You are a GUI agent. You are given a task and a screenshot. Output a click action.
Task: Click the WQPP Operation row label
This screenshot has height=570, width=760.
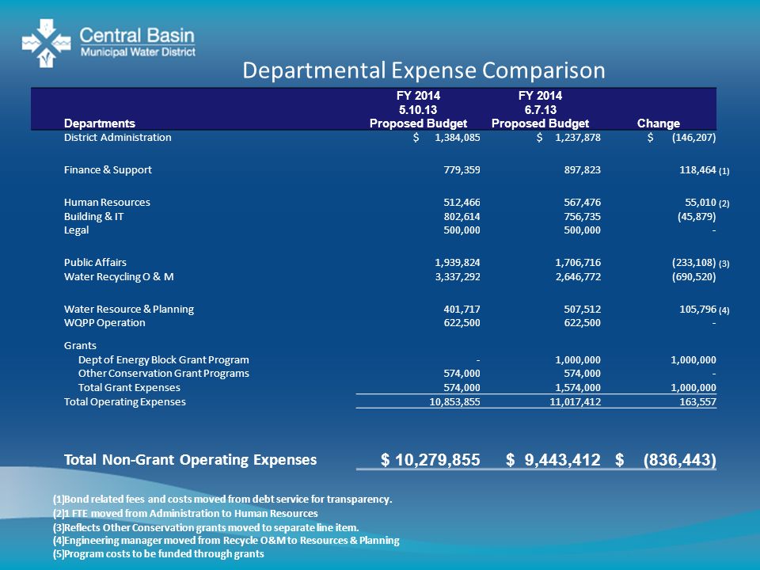tap(104, 322)
